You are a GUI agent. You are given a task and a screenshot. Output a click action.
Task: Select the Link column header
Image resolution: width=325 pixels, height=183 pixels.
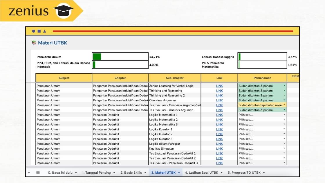(219, 78)
